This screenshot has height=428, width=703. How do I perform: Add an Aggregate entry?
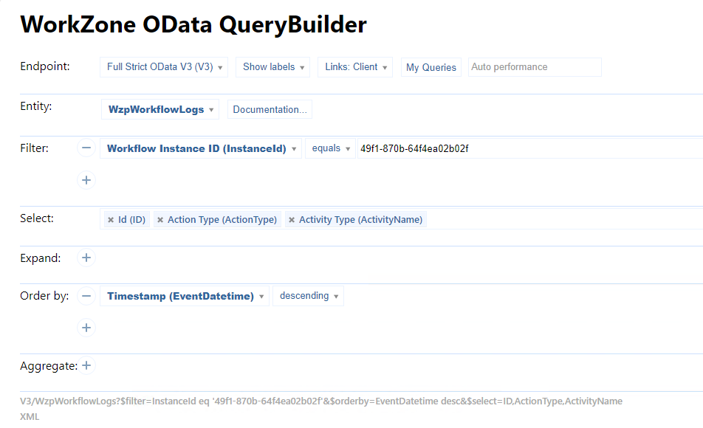[86, 365]
